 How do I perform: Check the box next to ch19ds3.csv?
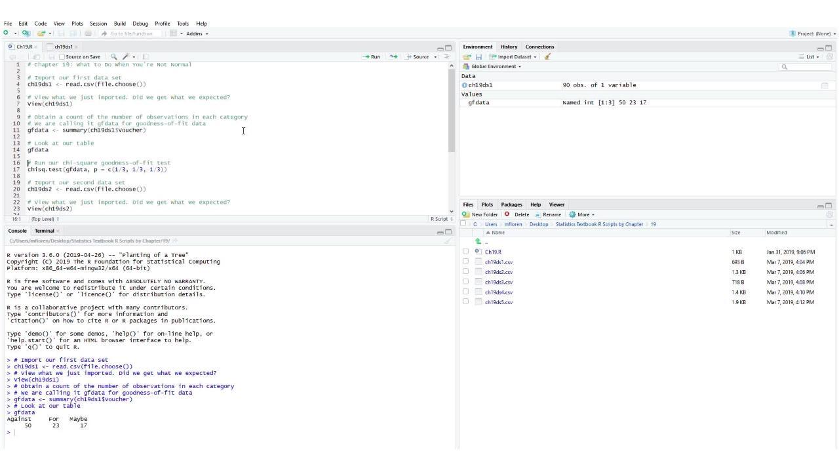coord(465,282)
